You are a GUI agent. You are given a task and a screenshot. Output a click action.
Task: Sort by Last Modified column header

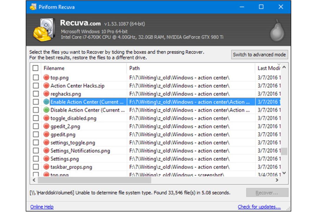click(x=268, y=68)
